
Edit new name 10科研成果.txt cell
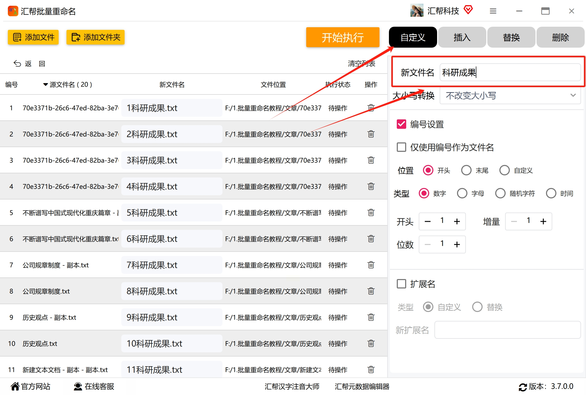coord(172,343)
